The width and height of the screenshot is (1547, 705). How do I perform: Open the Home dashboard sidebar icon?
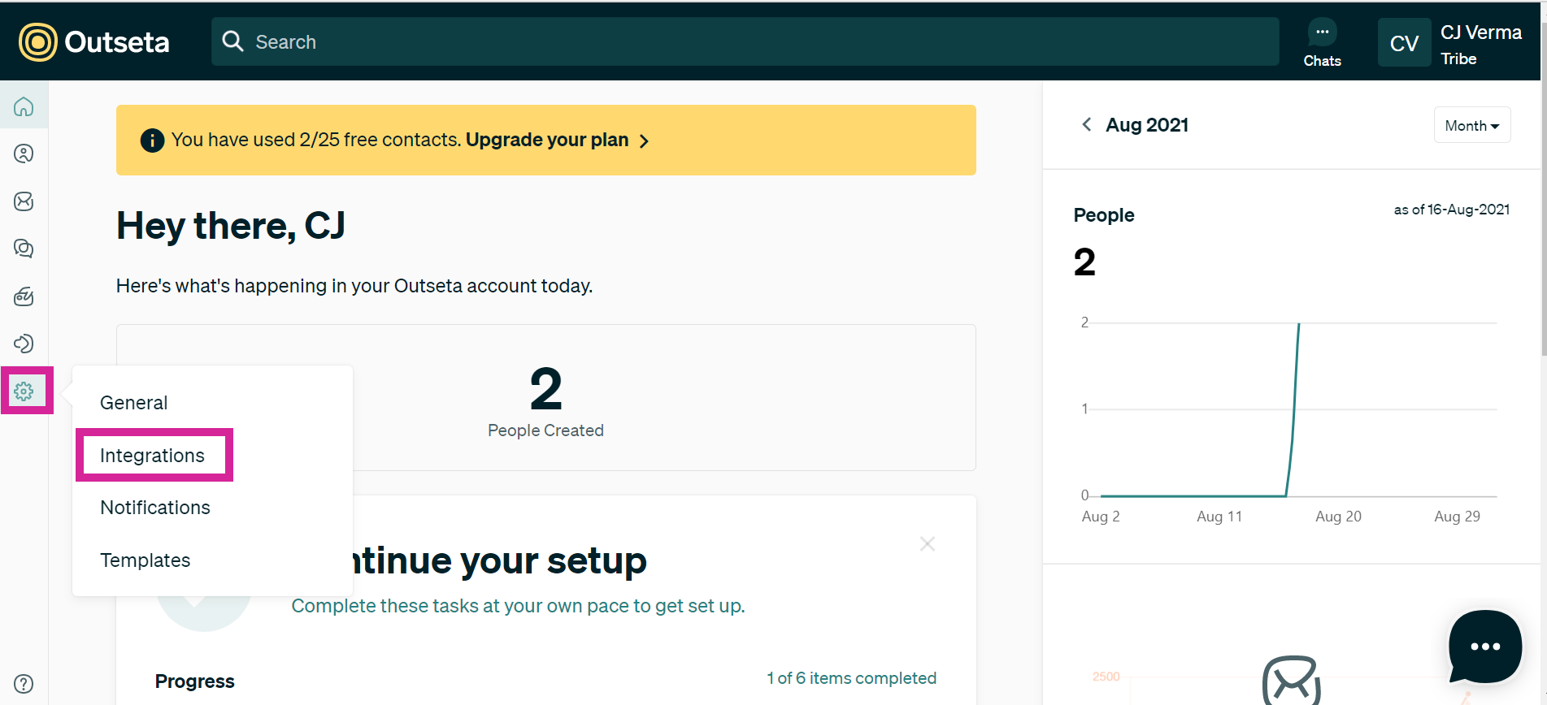point(24,106)
